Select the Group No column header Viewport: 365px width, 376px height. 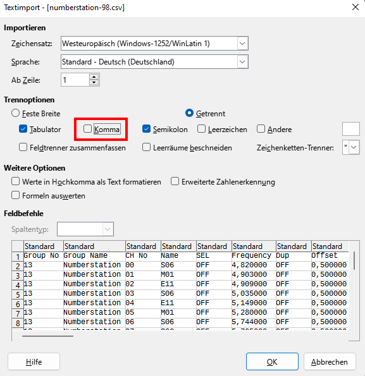click(44, 246)
